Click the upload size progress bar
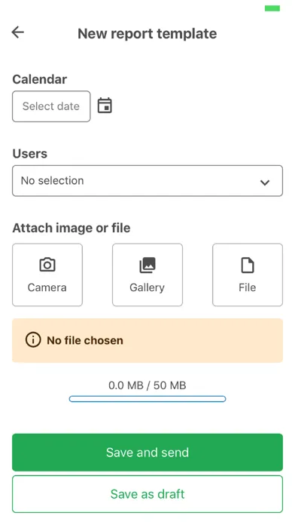 [147, 399]
